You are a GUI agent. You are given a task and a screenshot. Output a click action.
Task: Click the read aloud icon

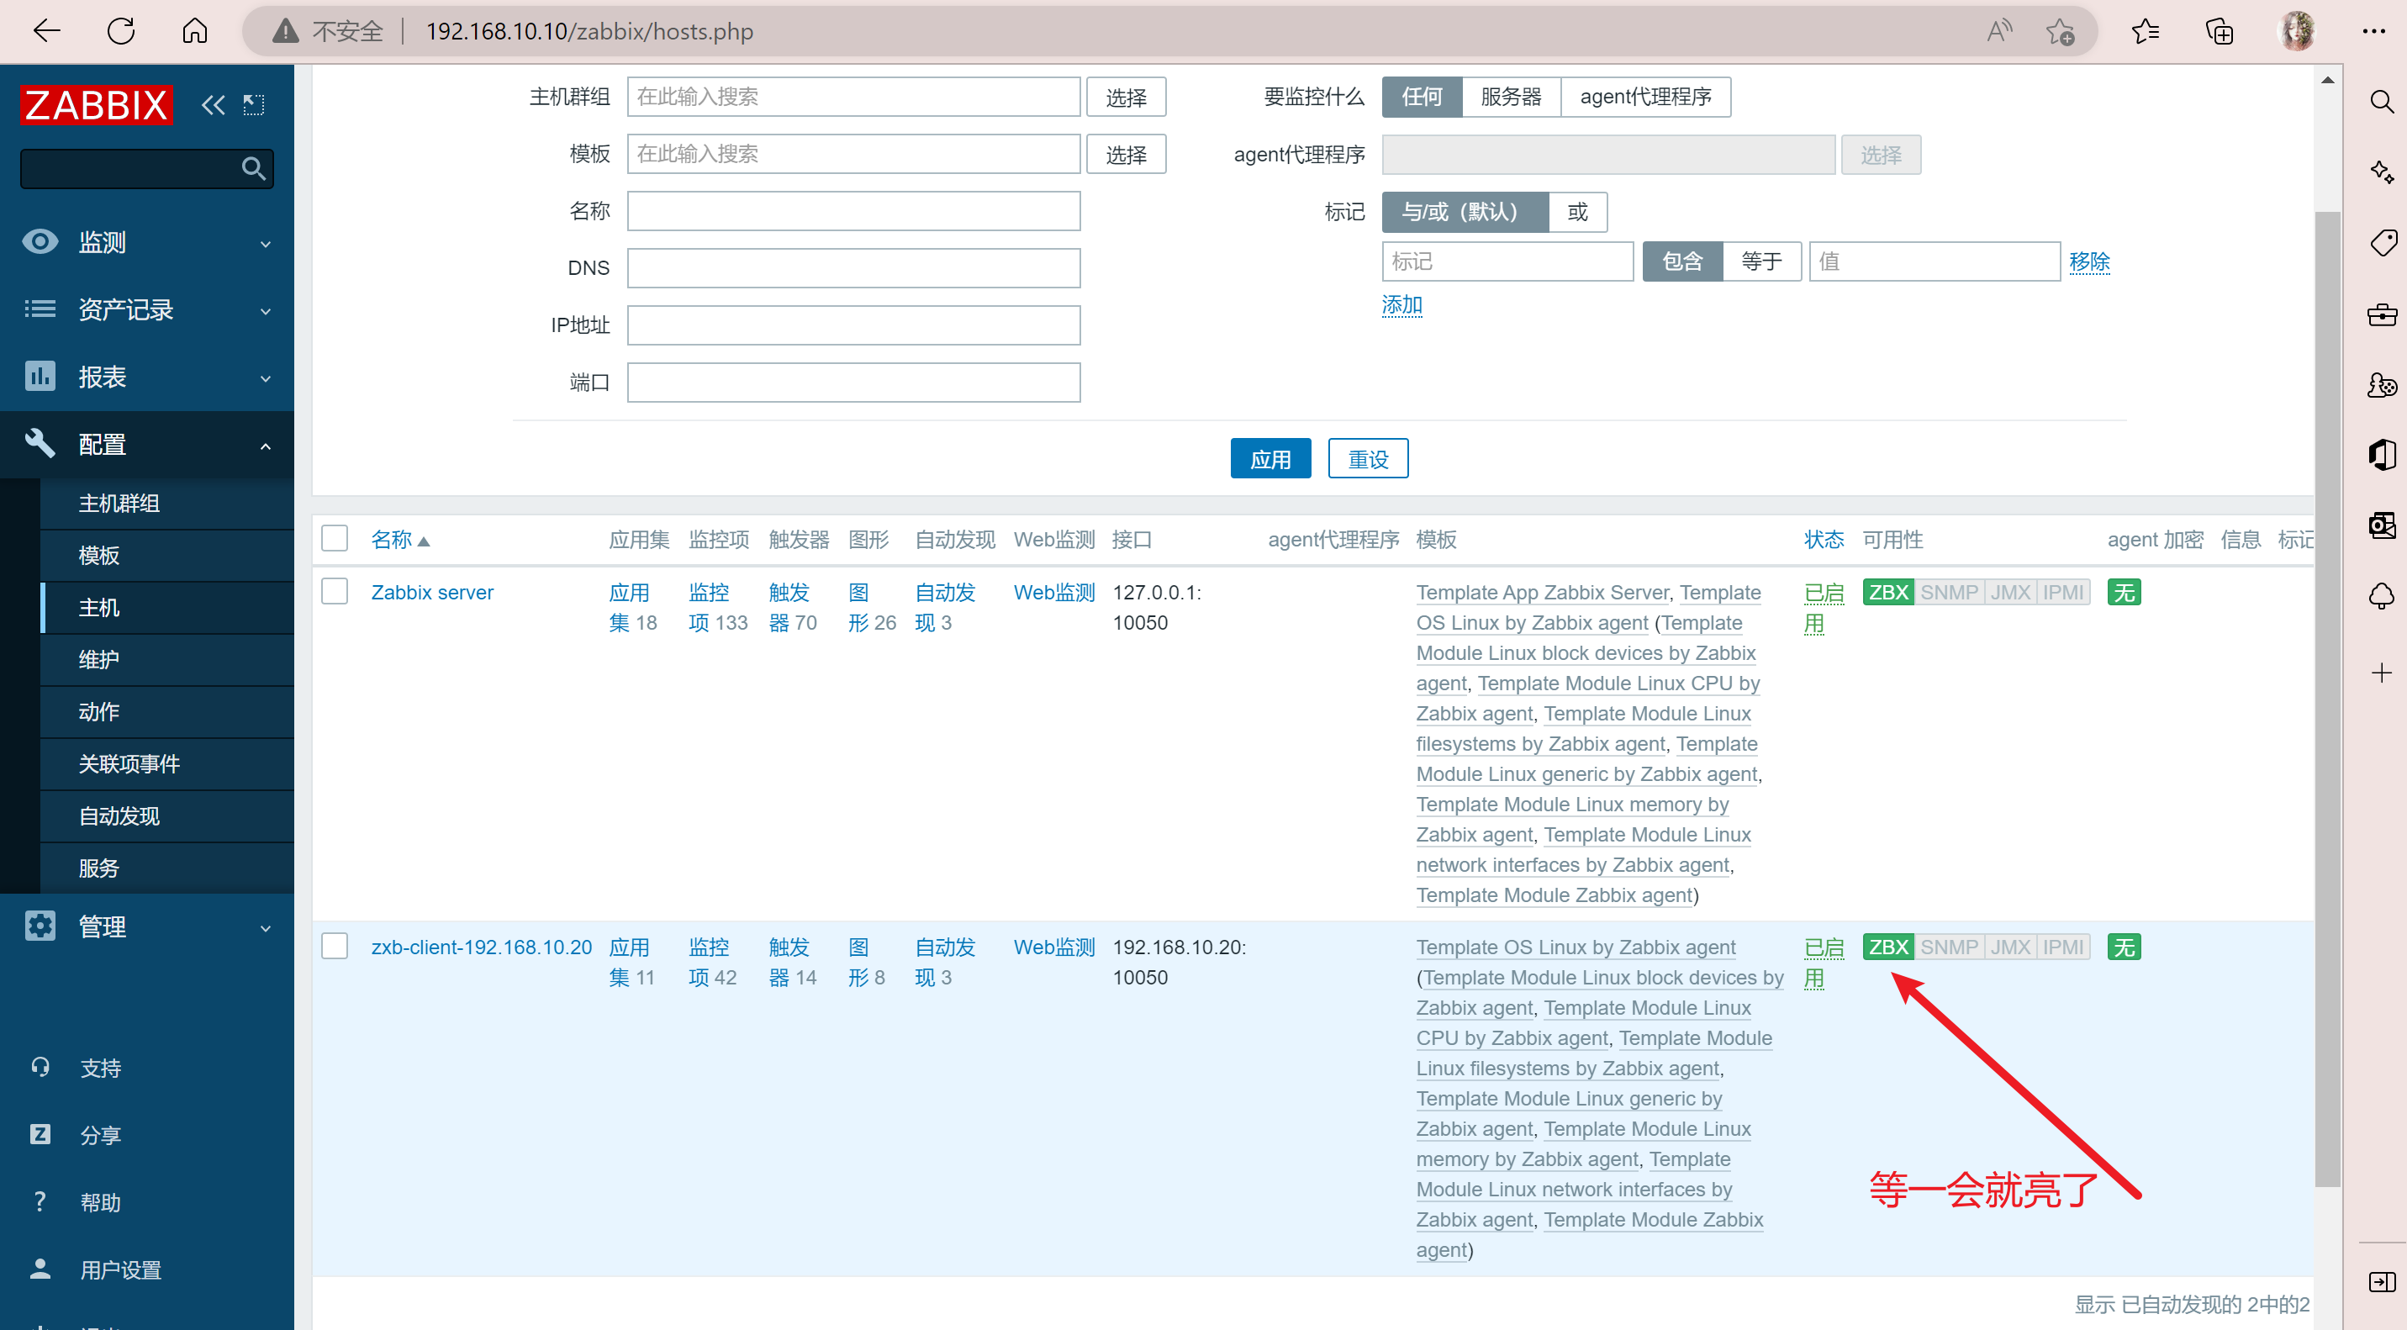[1998, 31]
